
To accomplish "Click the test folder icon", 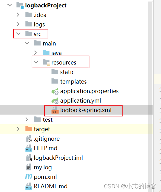I will pyautogui.click(x=37, y=119).
